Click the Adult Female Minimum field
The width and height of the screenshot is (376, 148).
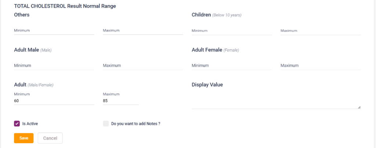click(232, 66)
